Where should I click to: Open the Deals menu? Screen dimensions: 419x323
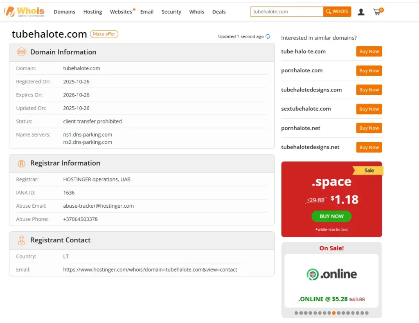219,12
